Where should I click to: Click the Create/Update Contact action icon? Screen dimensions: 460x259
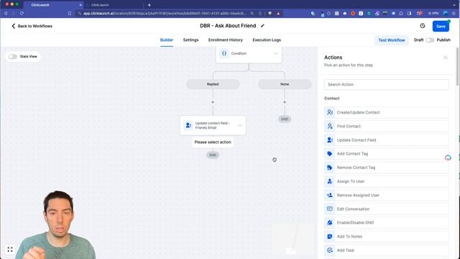330,112
